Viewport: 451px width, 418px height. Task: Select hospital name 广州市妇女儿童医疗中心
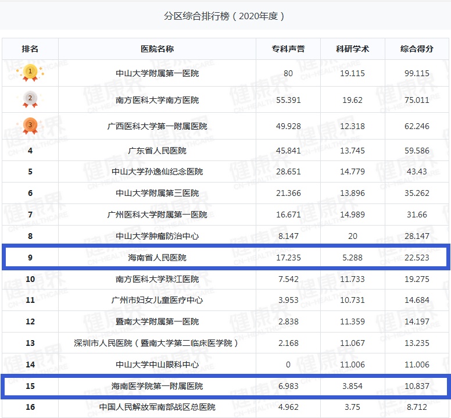click(158, 300)
